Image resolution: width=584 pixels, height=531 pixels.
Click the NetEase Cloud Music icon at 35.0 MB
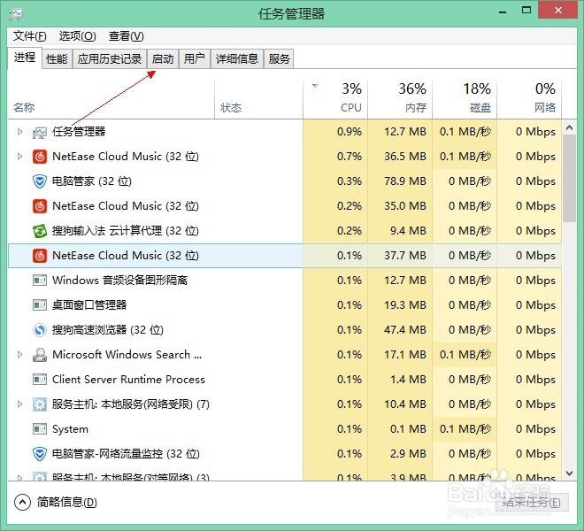[40, 206]
